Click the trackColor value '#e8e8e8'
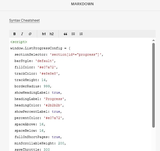Image resolution: width=160 pixels, height=151 pixels. 49,73
